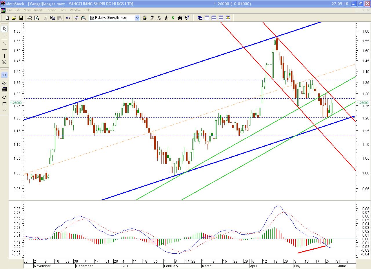Image resolution: width=371 pixels, height=269 pixels.
Task: Select the zoom magnifier toolbar icon
Action: tap(84, 18)
